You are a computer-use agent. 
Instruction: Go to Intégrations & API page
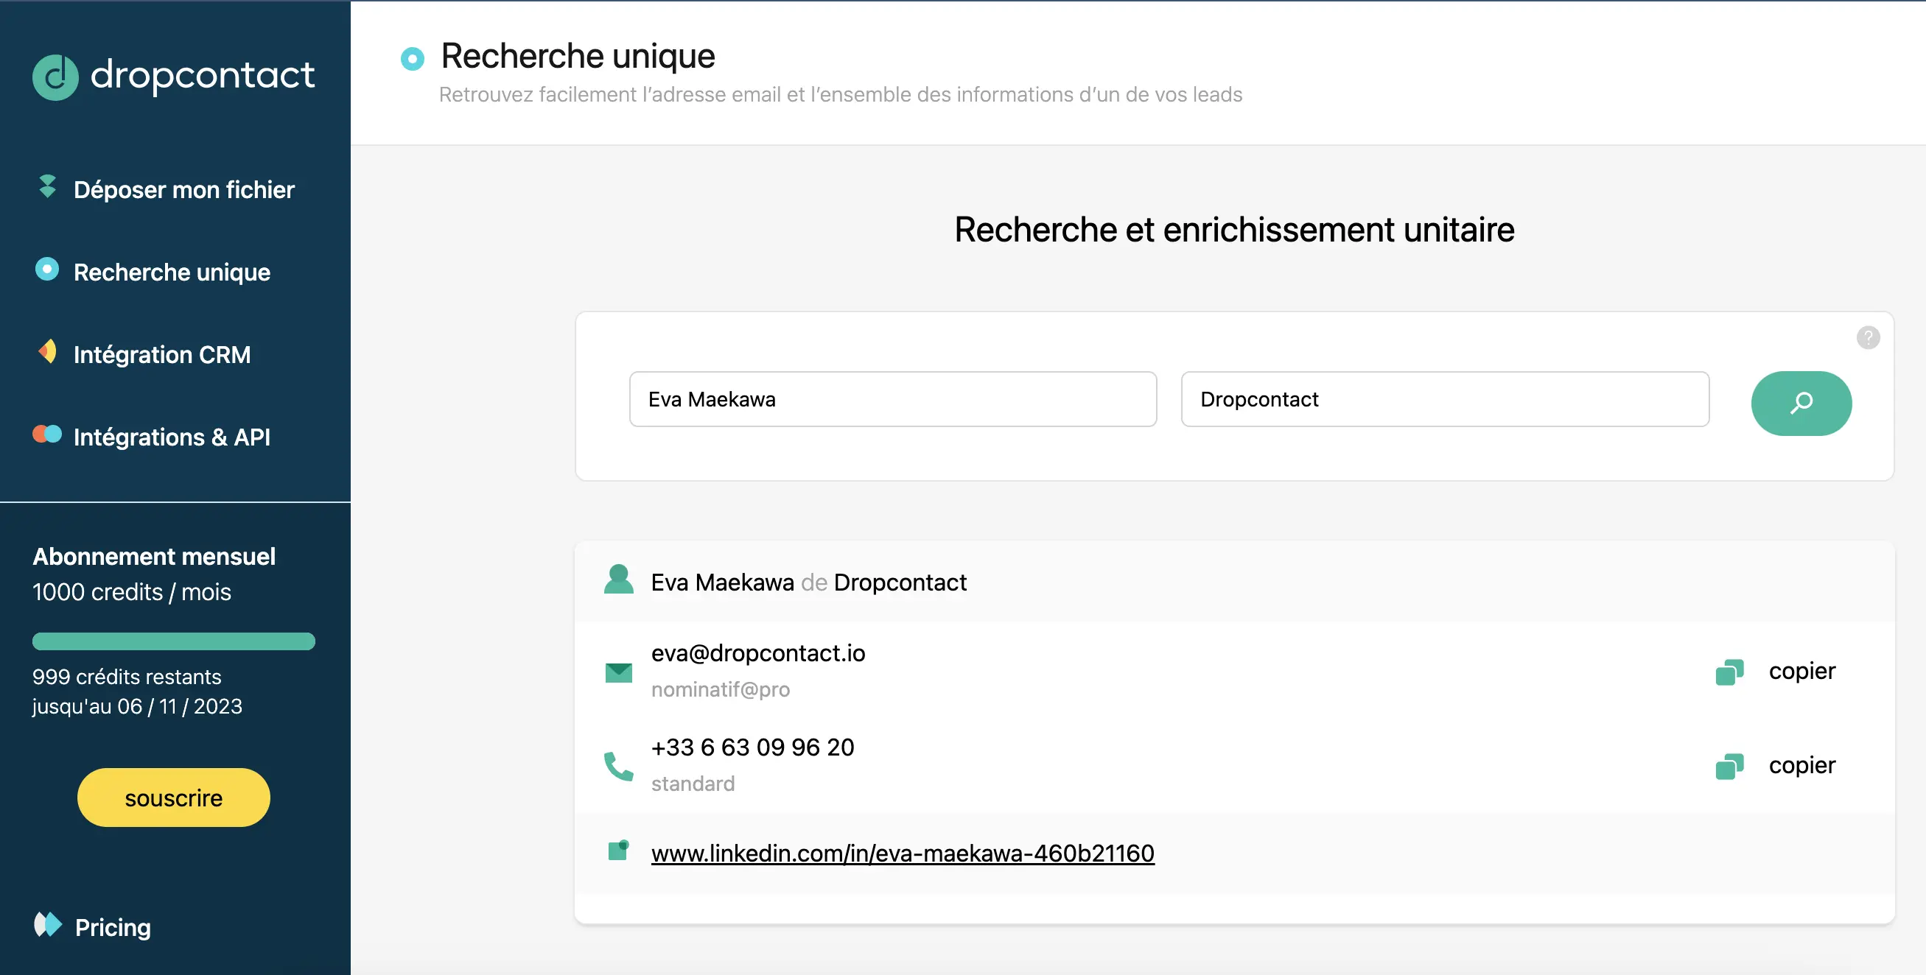(172, 437)
